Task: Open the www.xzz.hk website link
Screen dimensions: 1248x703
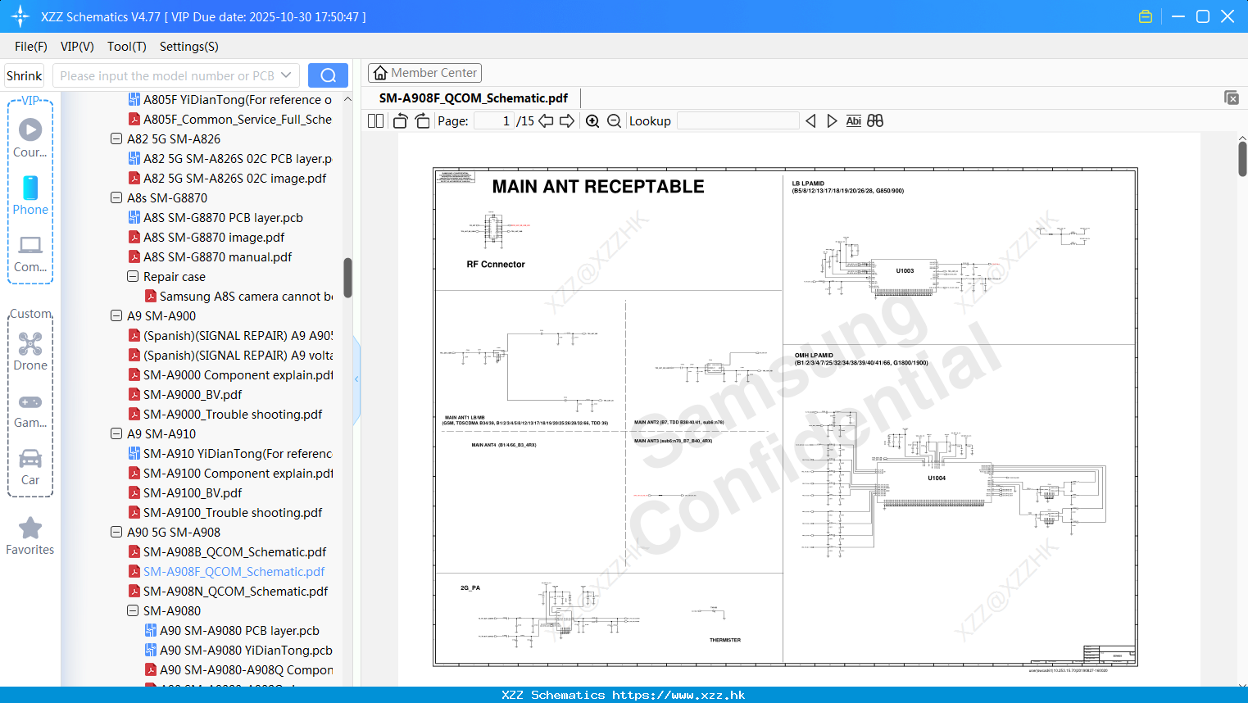Action: point(678,695)
